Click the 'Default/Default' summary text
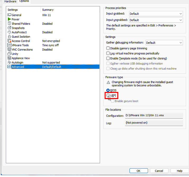This screenshot has height=177, width=189. 52,67
